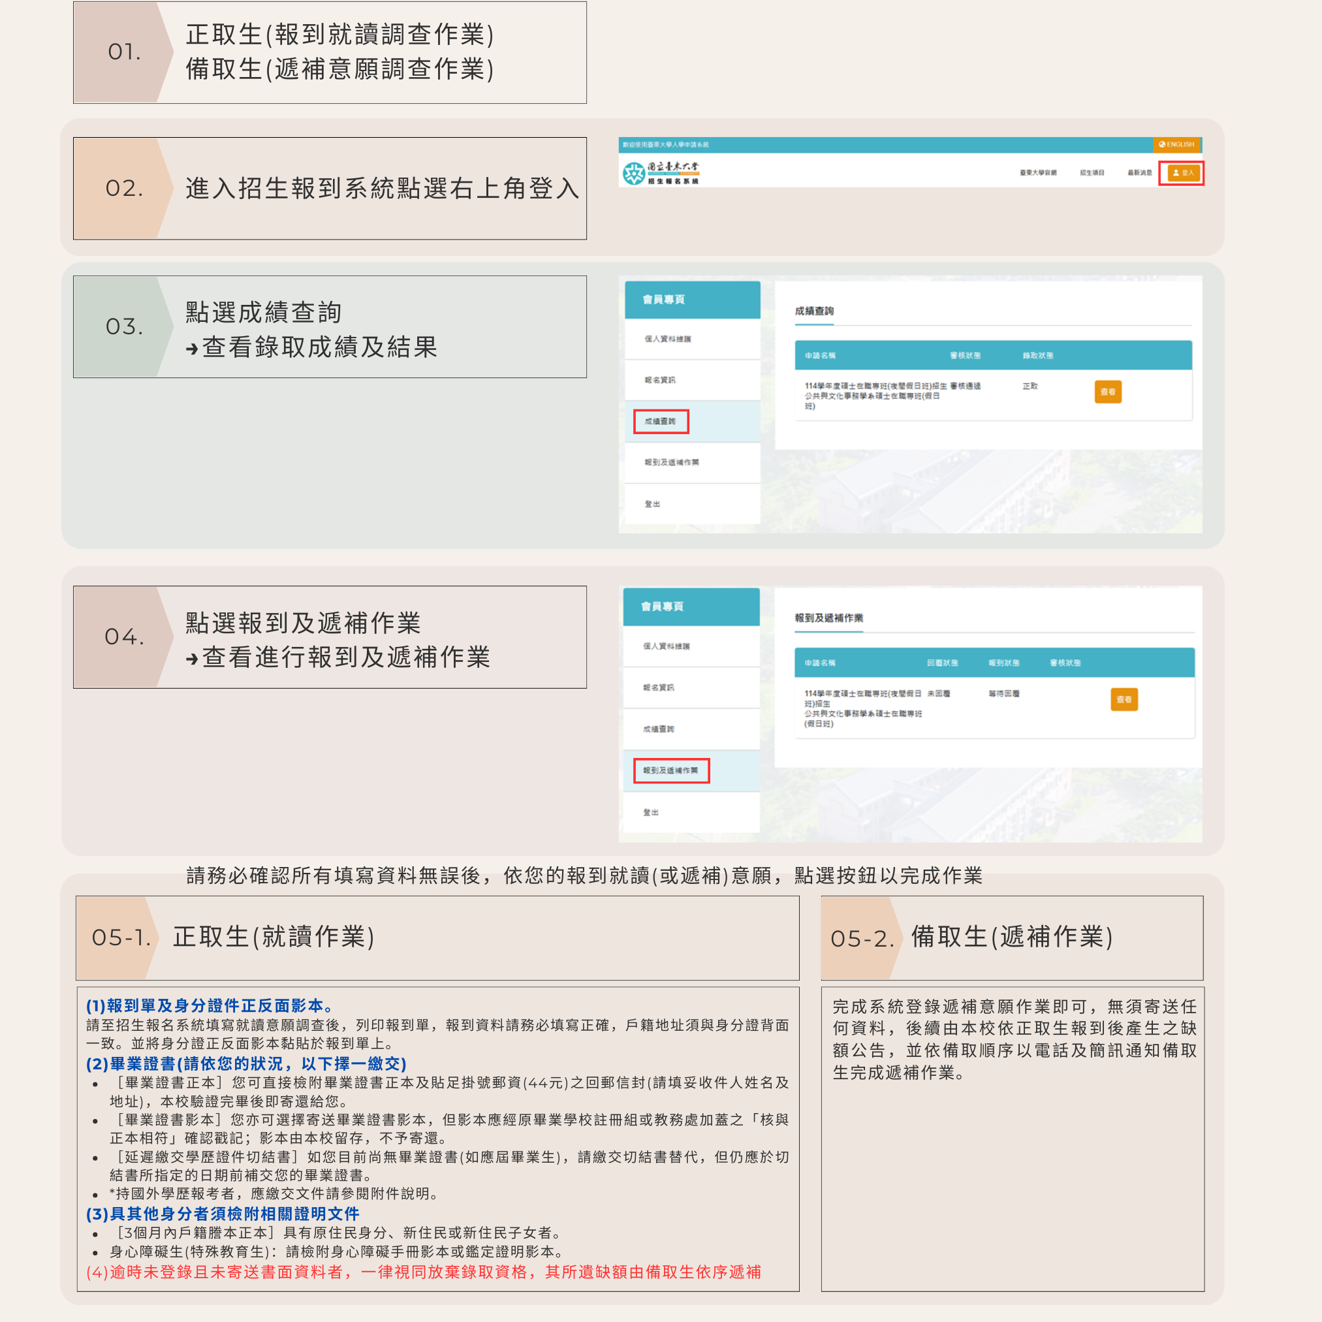Click the globe icon on the ENGLISH button

click(x=1161, y=146)
